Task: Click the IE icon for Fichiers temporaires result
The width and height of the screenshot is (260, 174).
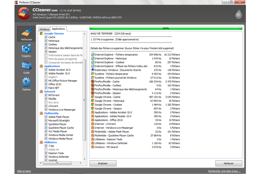Action: click(93, 55)
